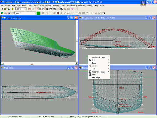Toggle the pink curvature display icon

(72, 9)
